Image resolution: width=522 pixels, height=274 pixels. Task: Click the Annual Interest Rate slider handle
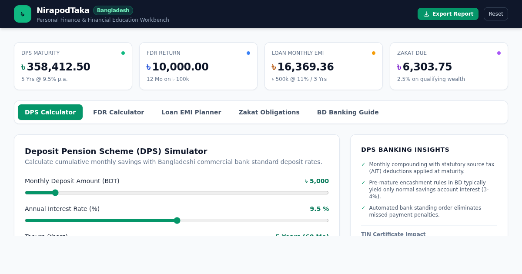(x=177, y=221)
